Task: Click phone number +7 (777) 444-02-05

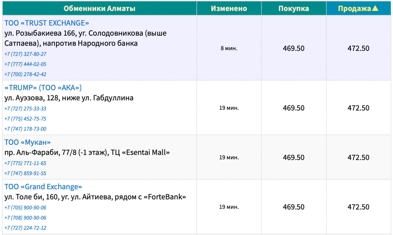Action: 25,64
